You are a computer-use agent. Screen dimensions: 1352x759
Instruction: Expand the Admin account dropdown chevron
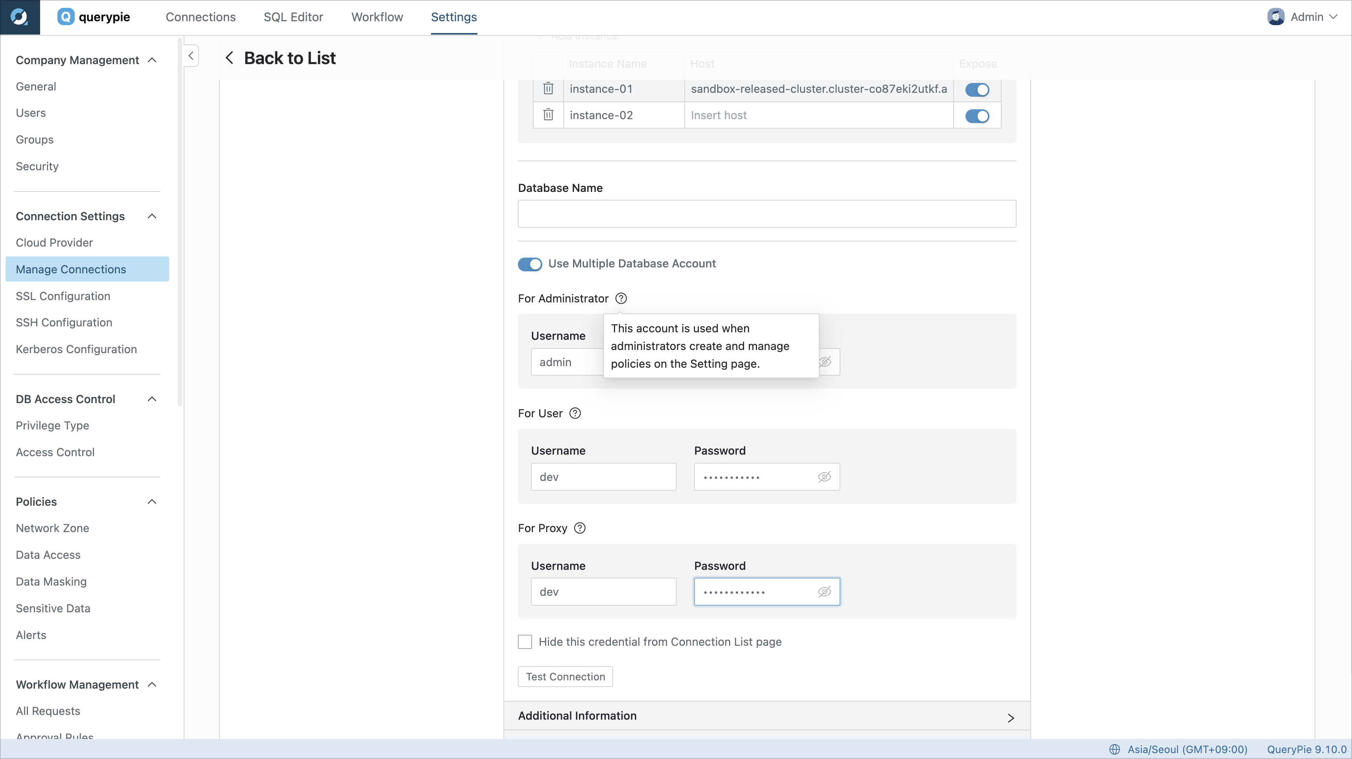(x=1334, y=17)
